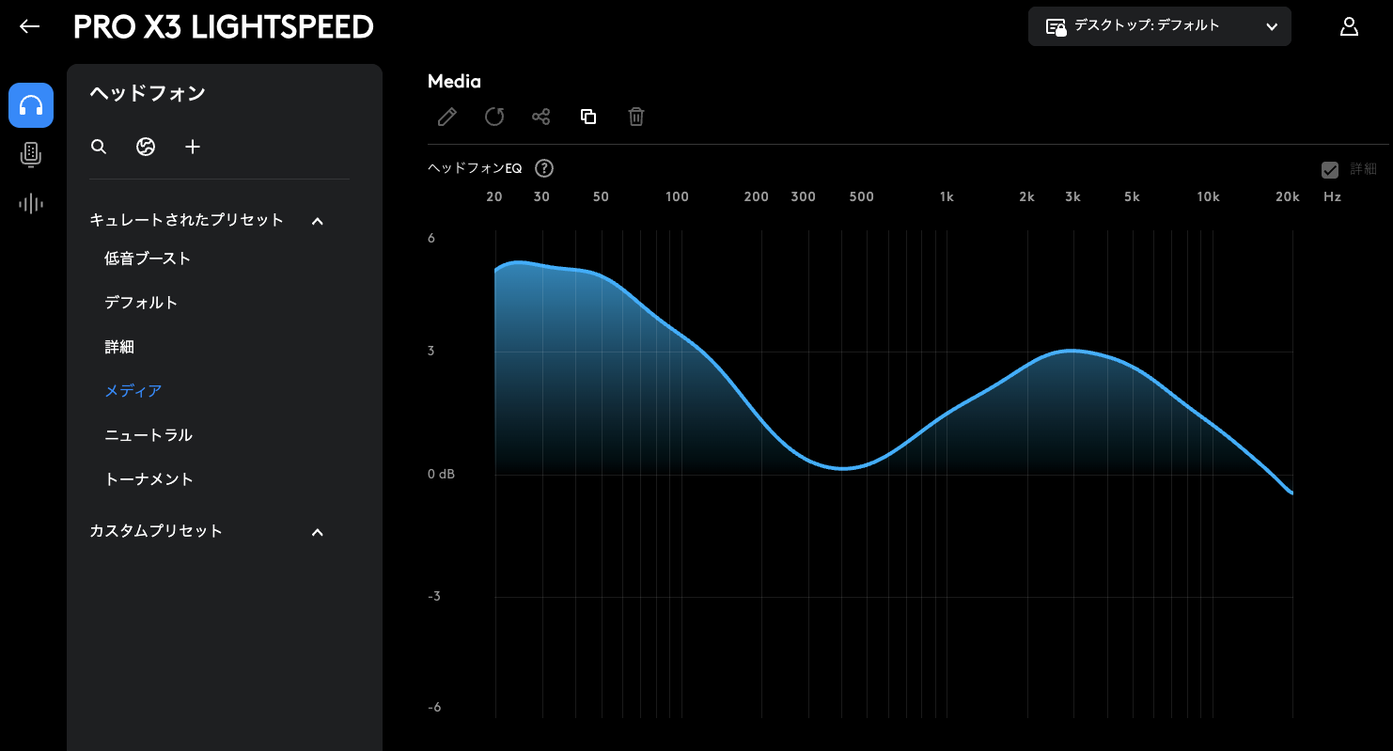Select the トーナメント preset
Image resolution: width=1393 pixels, height=751 pixels.
coord(149,479)
